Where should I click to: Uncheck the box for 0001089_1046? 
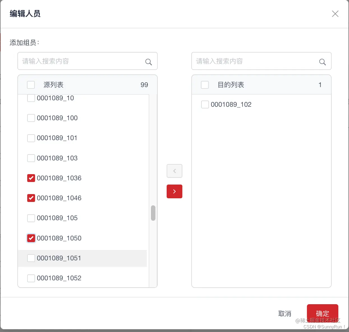[x=31, y=198]
